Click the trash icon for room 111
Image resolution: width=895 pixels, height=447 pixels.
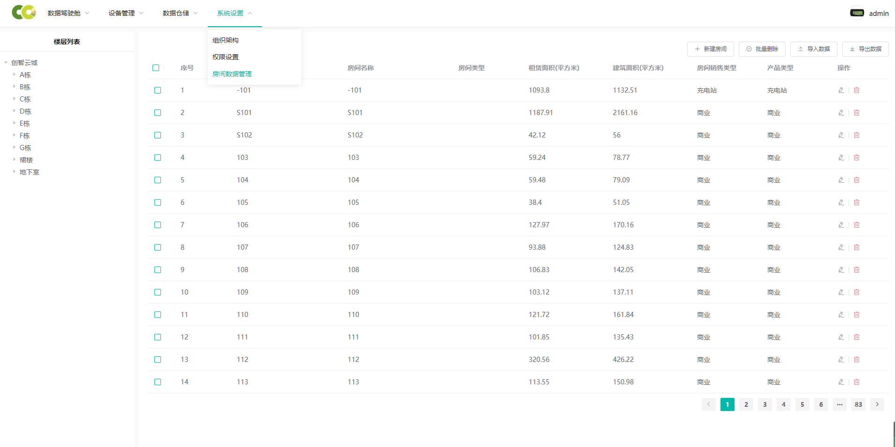coord(857,337)
